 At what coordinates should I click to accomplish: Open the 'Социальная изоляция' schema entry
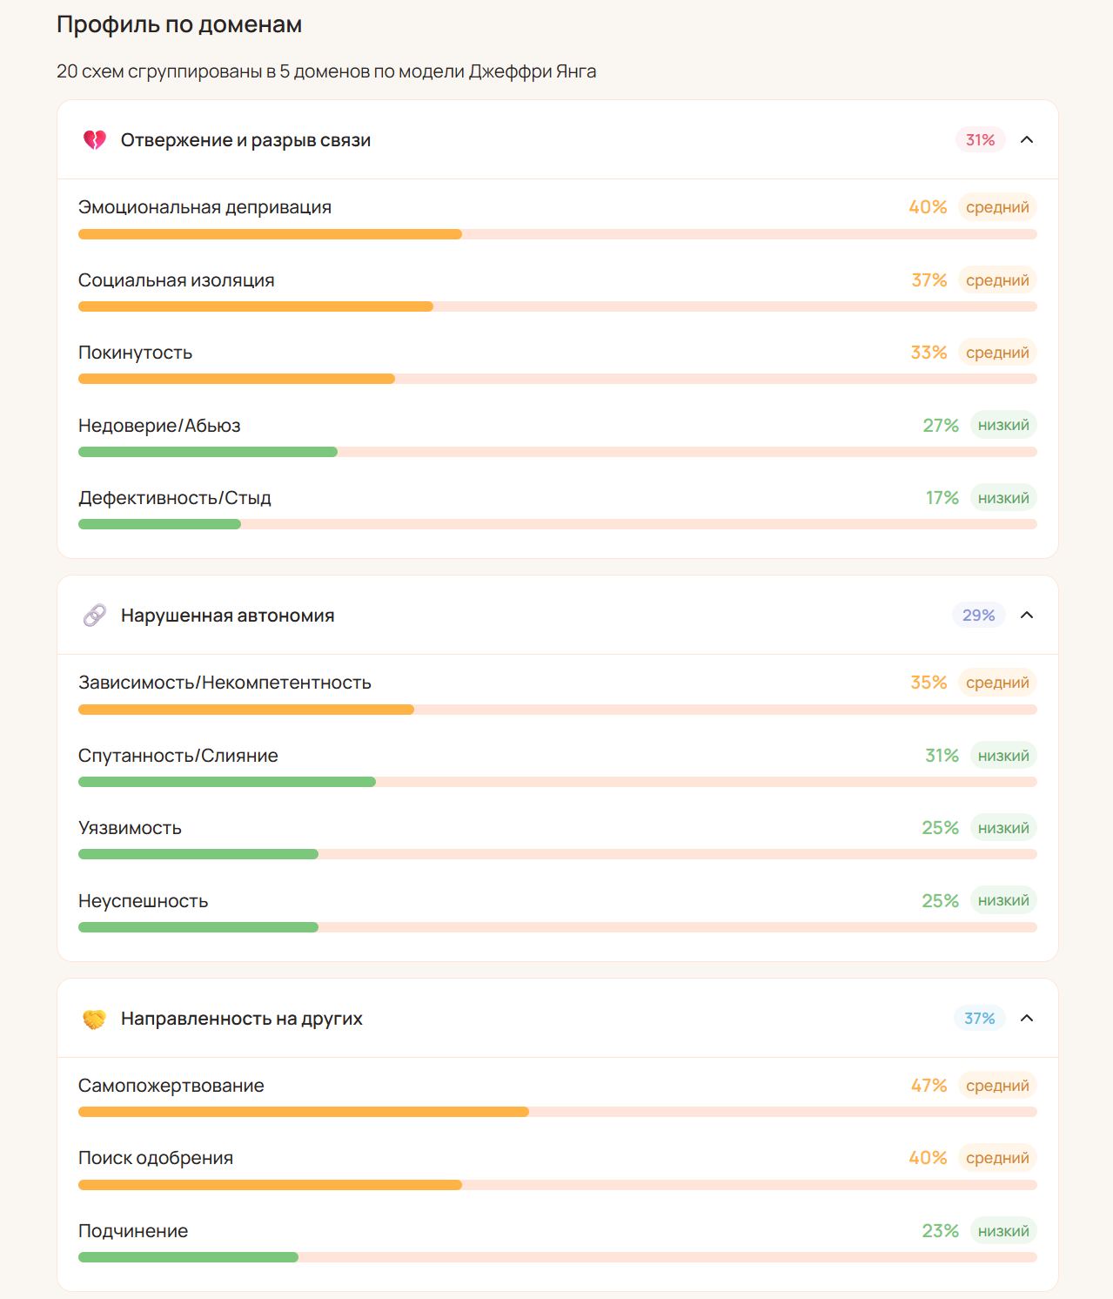point(176,280)
